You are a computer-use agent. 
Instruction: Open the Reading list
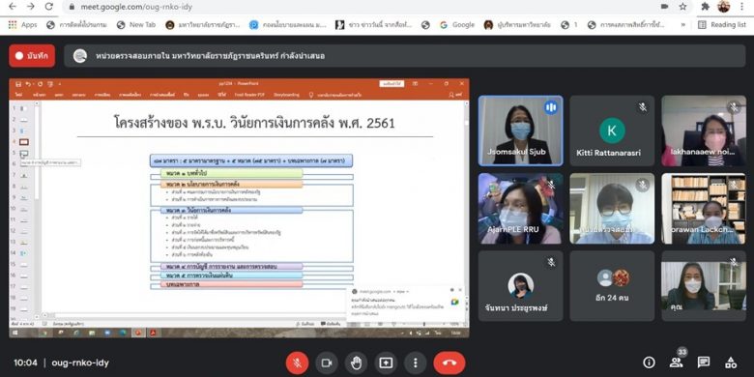722,25
